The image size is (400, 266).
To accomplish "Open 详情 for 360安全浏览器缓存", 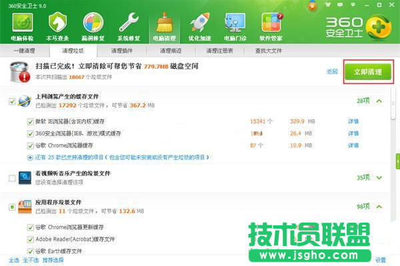I will 353,133.
